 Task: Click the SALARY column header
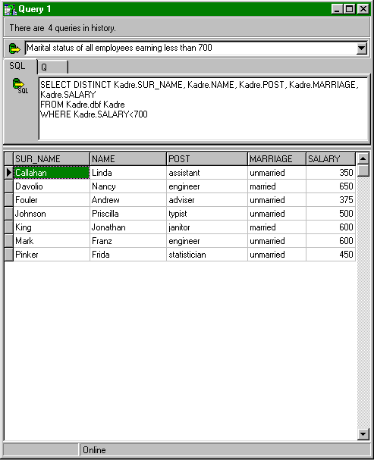331,159
